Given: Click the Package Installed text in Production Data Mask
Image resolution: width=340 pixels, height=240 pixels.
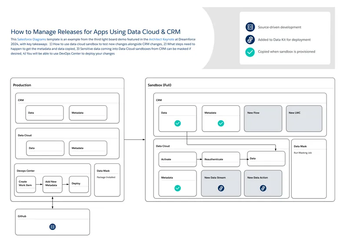Looking at the screenshot, I should pyautogui.click(x=106, y=177).
